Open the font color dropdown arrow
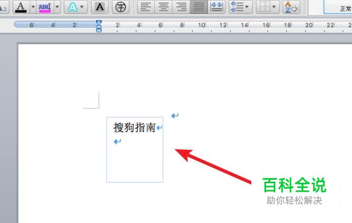Image resolution: width=352 pixels, height=223 pixels. coord(33,7)
